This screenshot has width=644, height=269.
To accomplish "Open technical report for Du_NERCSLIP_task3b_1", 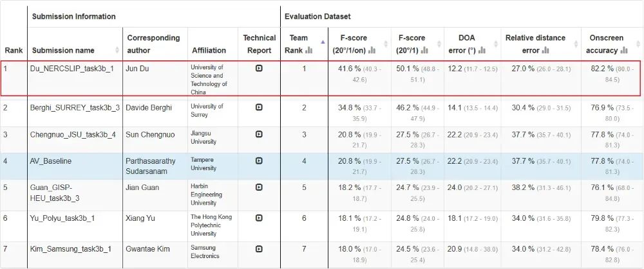I will pyautogui.click(x=259, y=68).
